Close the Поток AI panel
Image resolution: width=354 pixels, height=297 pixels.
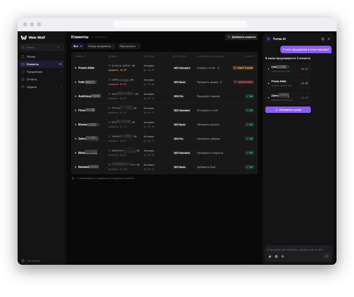click(x=329, y=39)
